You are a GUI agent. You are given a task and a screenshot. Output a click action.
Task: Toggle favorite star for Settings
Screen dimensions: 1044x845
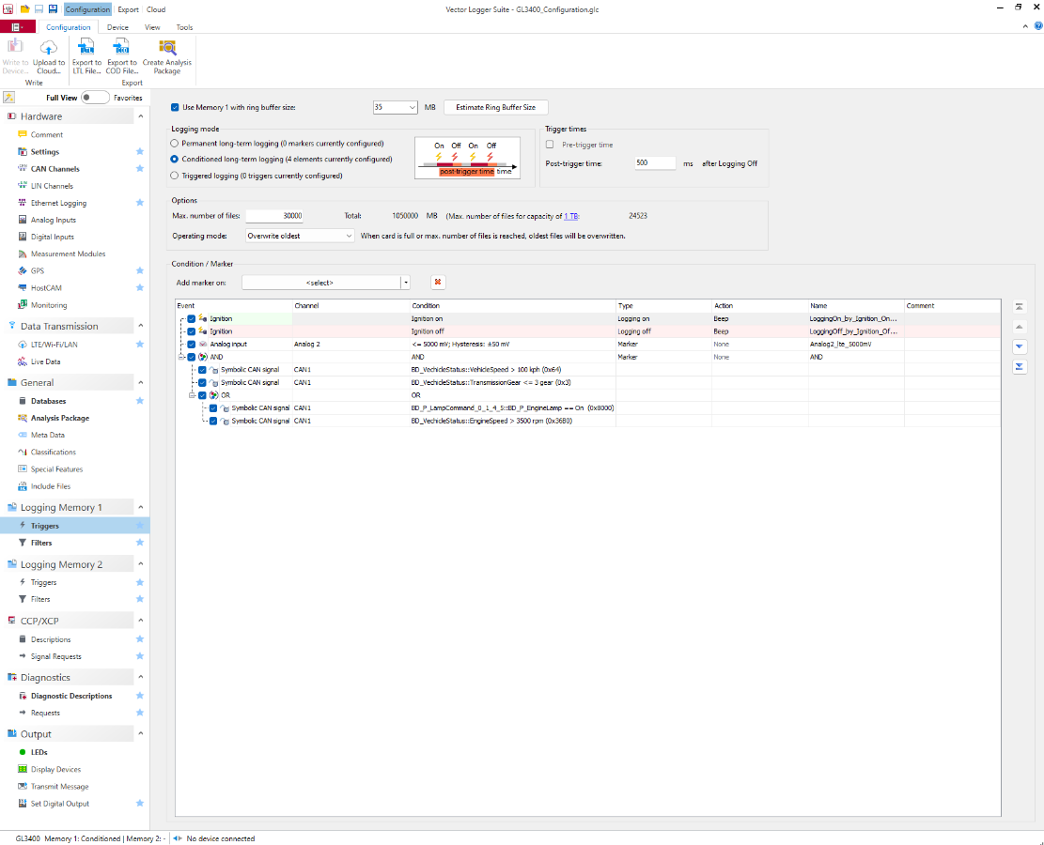(x=140, y=152)
